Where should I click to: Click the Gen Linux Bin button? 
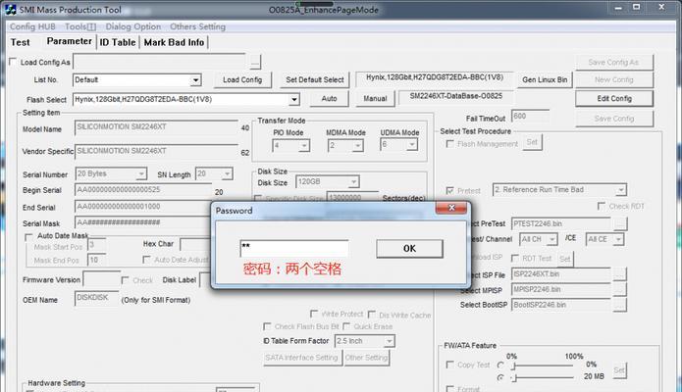(x=545, y=80)
